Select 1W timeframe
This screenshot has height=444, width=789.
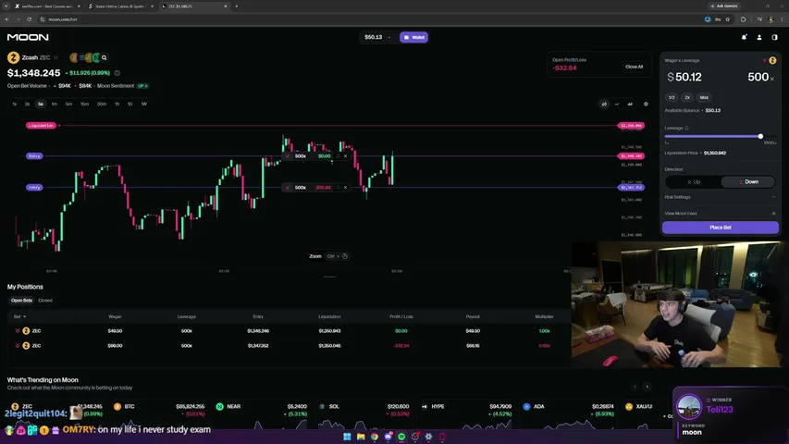pyautogui.click(x=144, y=105)
